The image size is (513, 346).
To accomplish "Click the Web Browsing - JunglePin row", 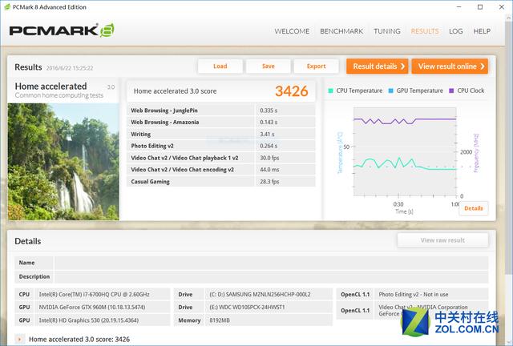I will tap(221, 111).
